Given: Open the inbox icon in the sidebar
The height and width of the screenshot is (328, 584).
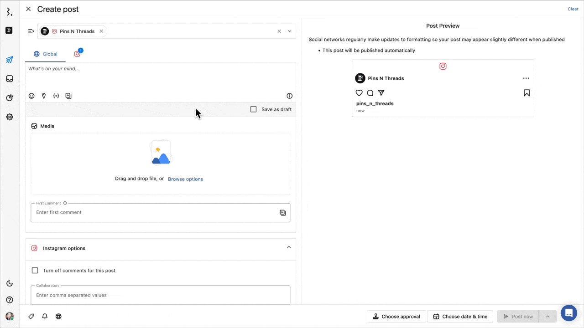Looking at the screenshot, I should point(9,78).
